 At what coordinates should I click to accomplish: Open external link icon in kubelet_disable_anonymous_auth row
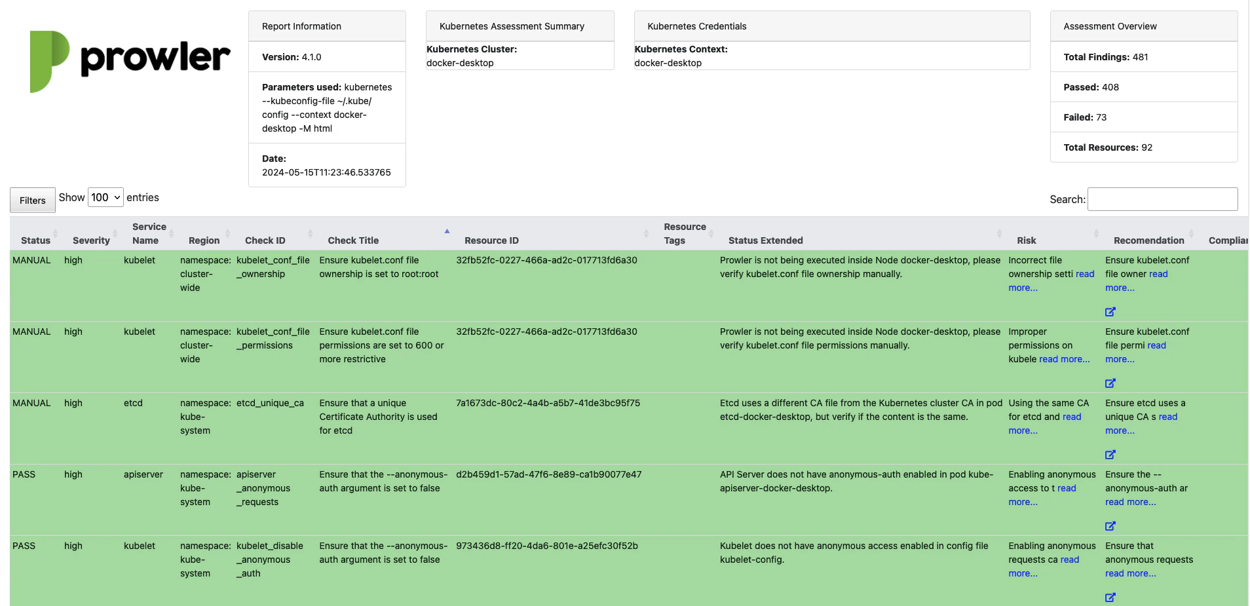tap(1110, 597)
